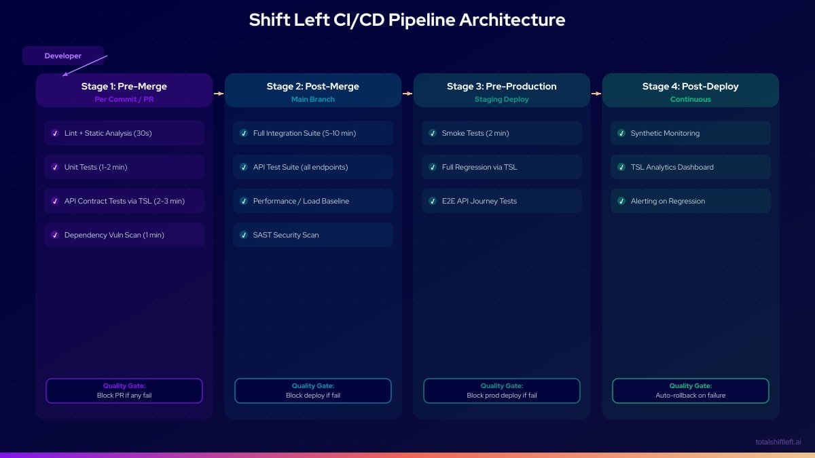Click the checkmark icon on SAST Security Scan
Image resolution: width=815 pixels, height=458 pixels.
[x=244, y=235]
